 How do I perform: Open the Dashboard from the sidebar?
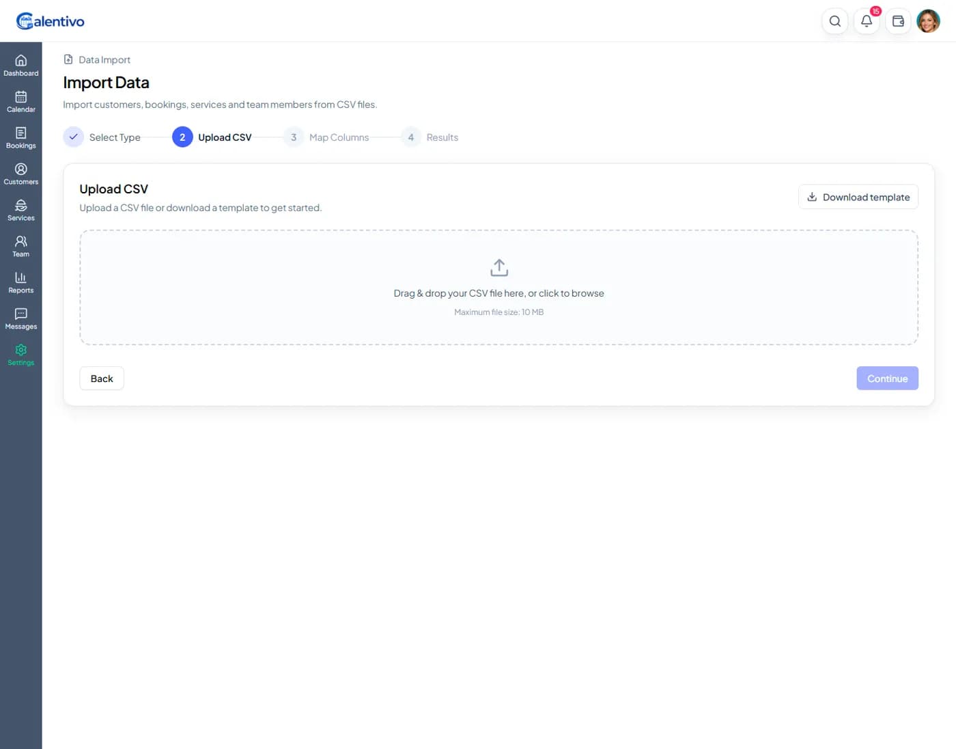(x=20, y=64)
